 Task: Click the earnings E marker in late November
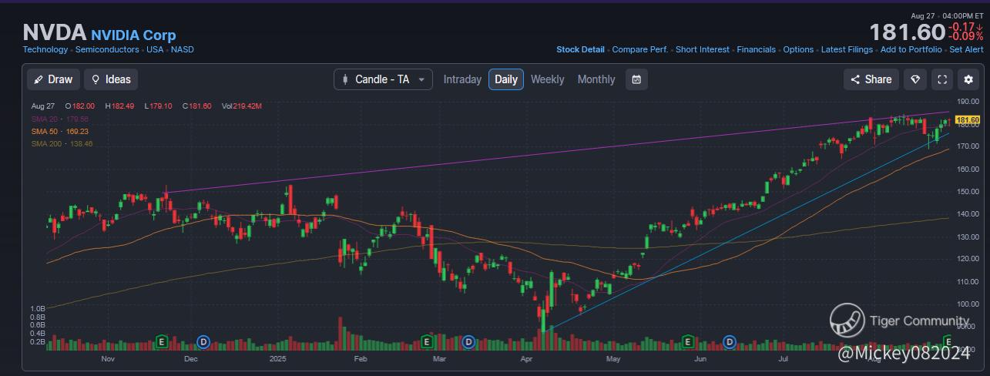tap(163, 341)
